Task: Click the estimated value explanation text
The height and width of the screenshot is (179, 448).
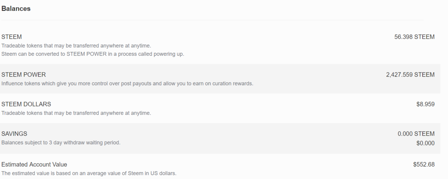Action: (89, 173)
